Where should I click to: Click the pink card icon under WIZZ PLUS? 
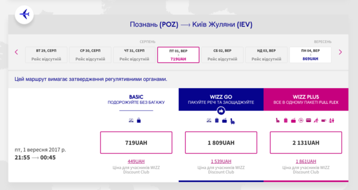(x=309, y=120)
